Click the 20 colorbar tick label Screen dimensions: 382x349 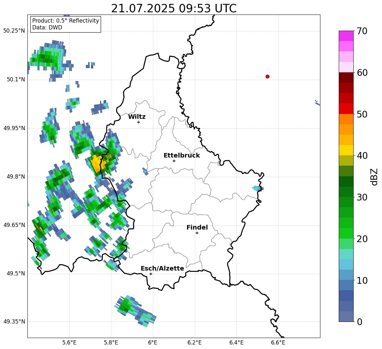362,239
